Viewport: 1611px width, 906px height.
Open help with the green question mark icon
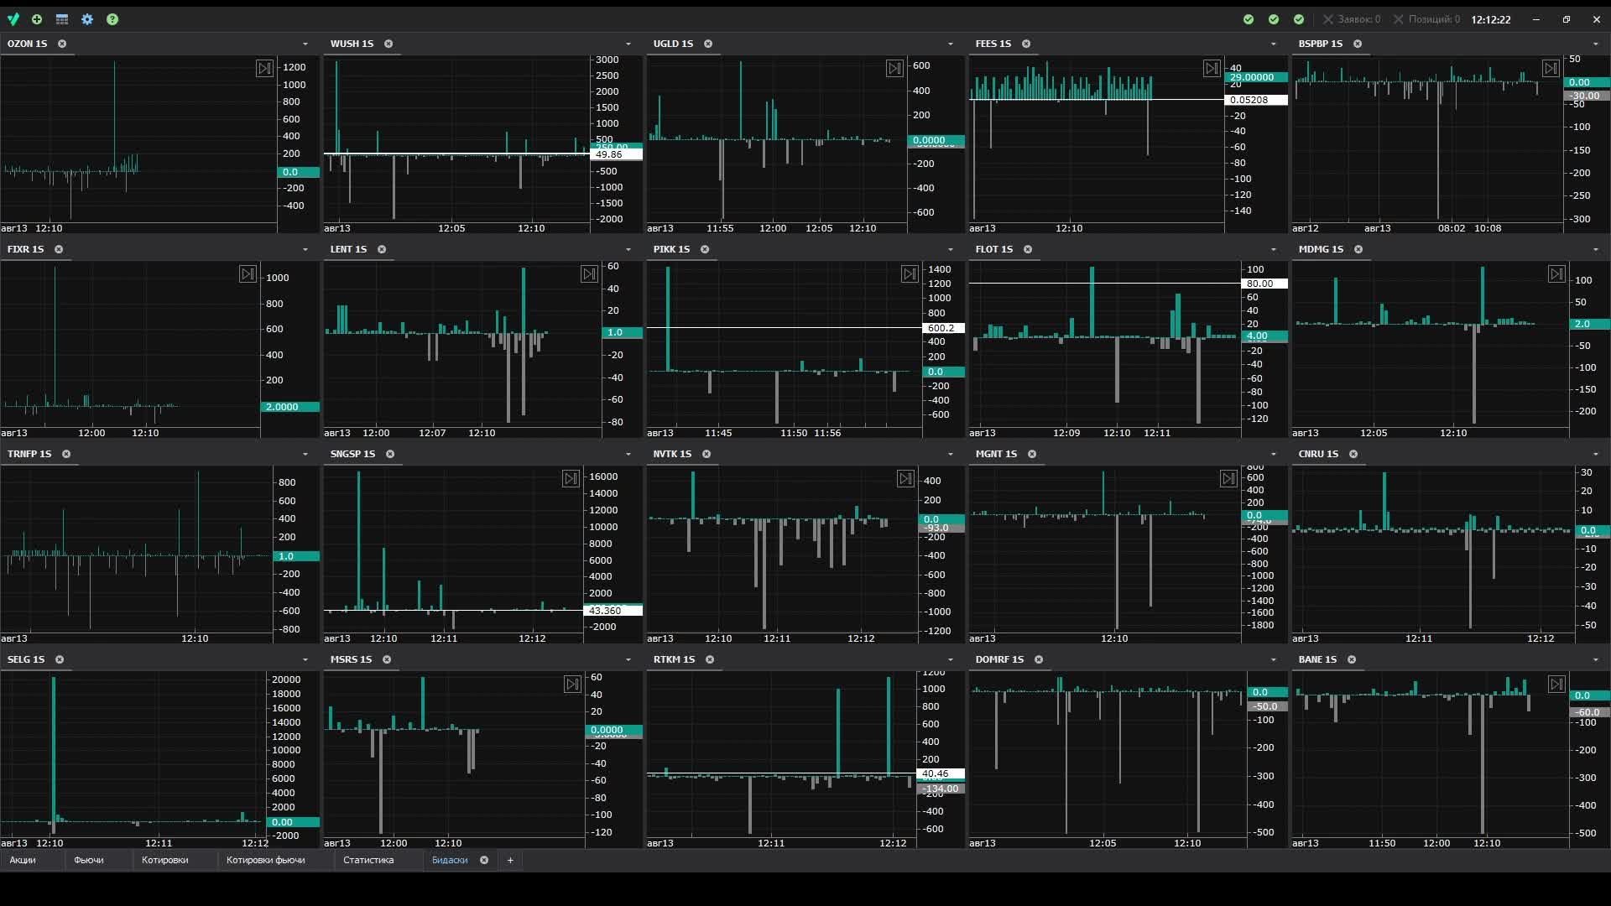[x=112, y=19]
